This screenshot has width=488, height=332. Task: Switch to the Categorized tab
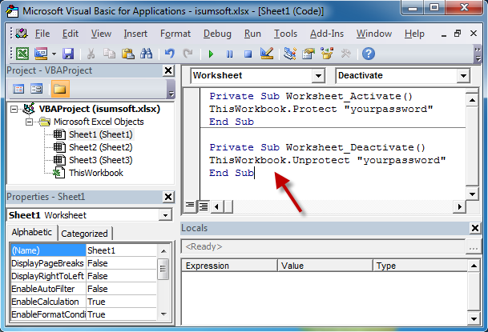tap(84, 234)
